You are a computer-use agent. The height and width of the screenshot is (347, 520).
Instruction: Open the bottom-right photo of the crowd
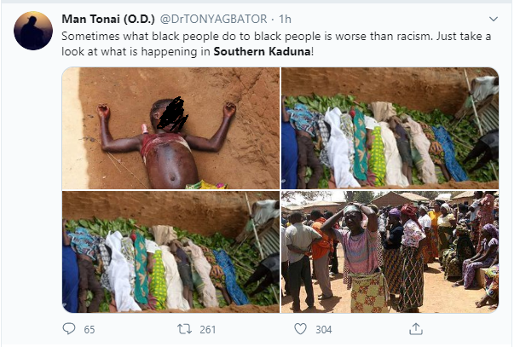point(390,252)
